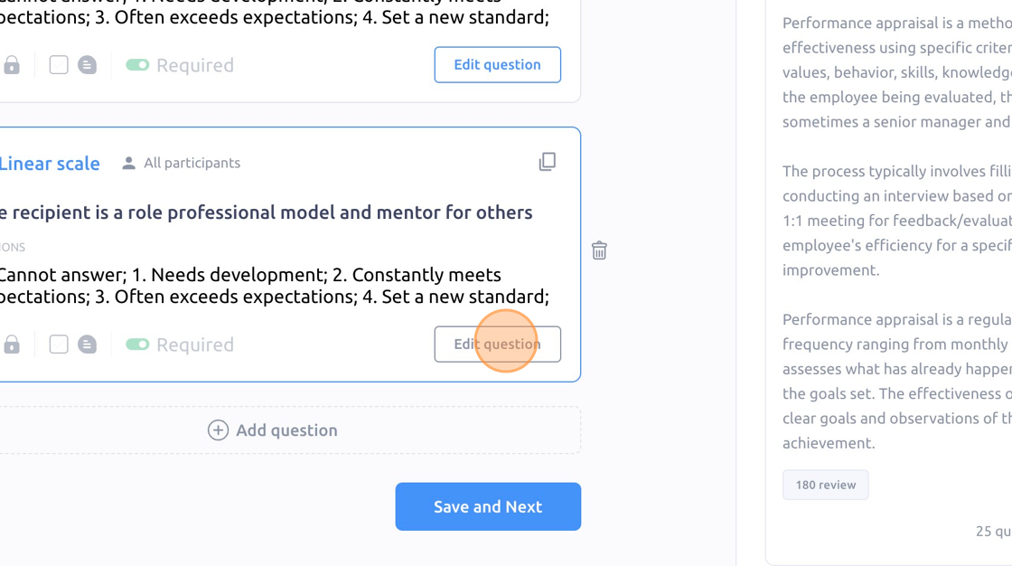The image size is (1012, 566).
Task: Toggle Required off for the role model question
Action: tap(137, 344)
